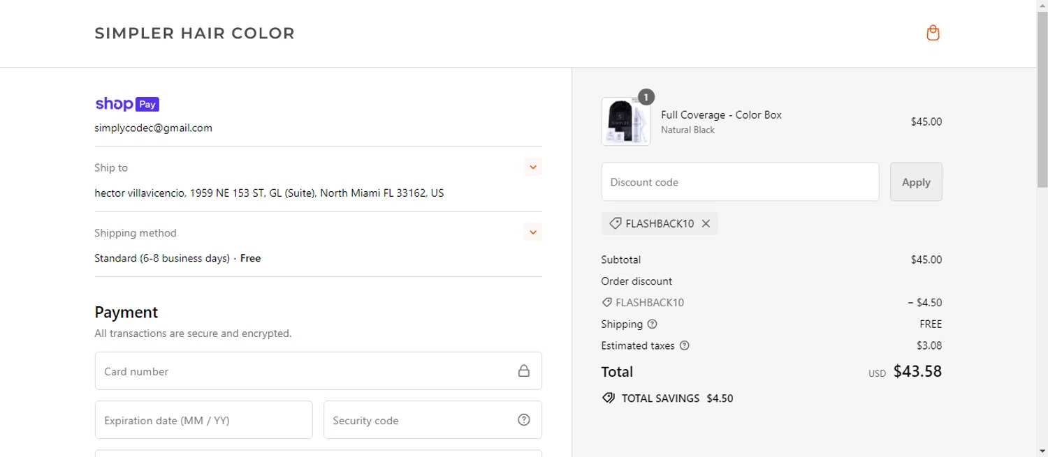Remove the FLASHBACK10 discount code
The height and width of the screenshot is (457, 1048).
tap(706, 224)
